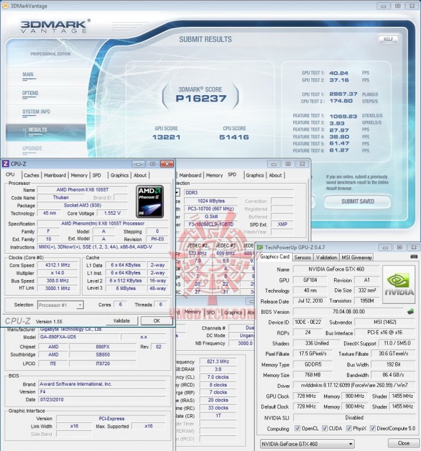This screenshot has width=421, height=451.
Task: Click the GPU-Z Driver version field
Action: (354, 385)
